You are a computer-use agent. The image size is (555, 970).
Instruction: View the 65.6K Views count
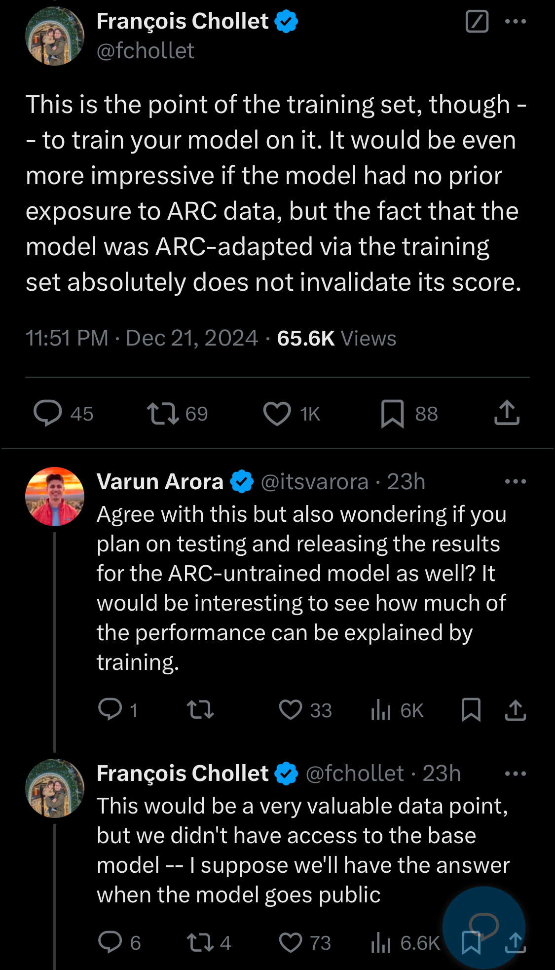pyautogui.click(x=336, y=339)
